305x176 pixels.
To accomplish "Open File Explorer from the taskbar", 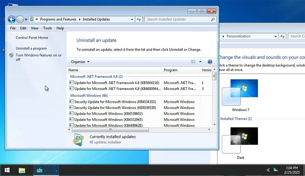I will [22, 171].
